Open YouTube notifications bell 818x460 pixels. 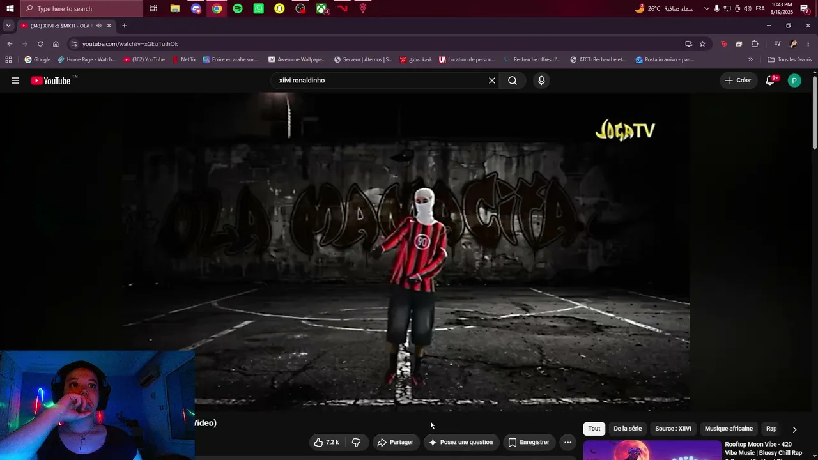click(x=771, y=80)
